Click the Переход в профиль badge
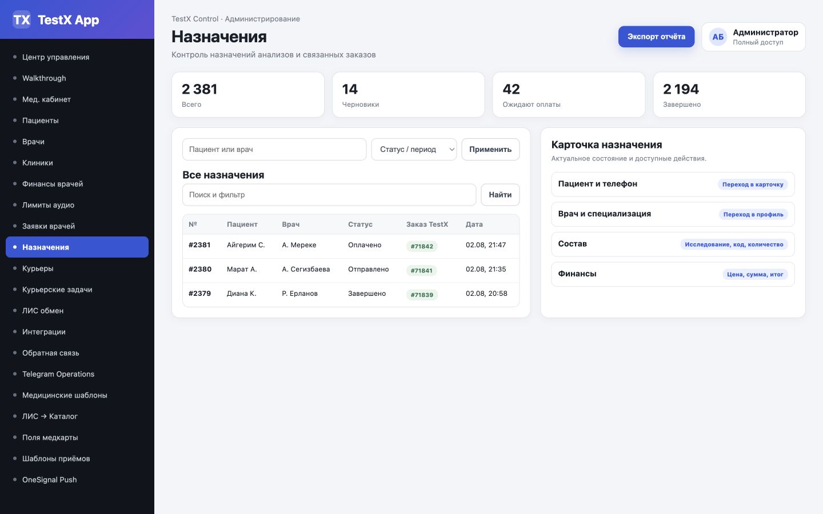823x514 pixels. 753,215
